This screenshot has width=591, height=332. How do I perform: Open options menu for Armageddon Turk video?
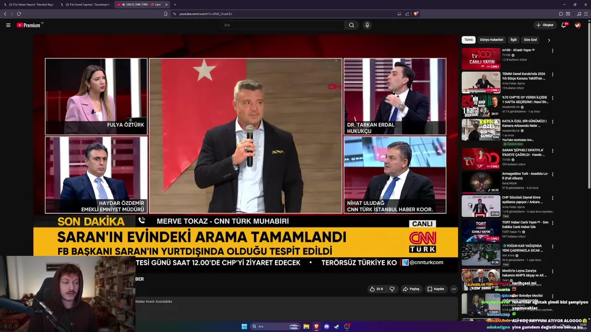pyautogui.click(x=552, y=174)
